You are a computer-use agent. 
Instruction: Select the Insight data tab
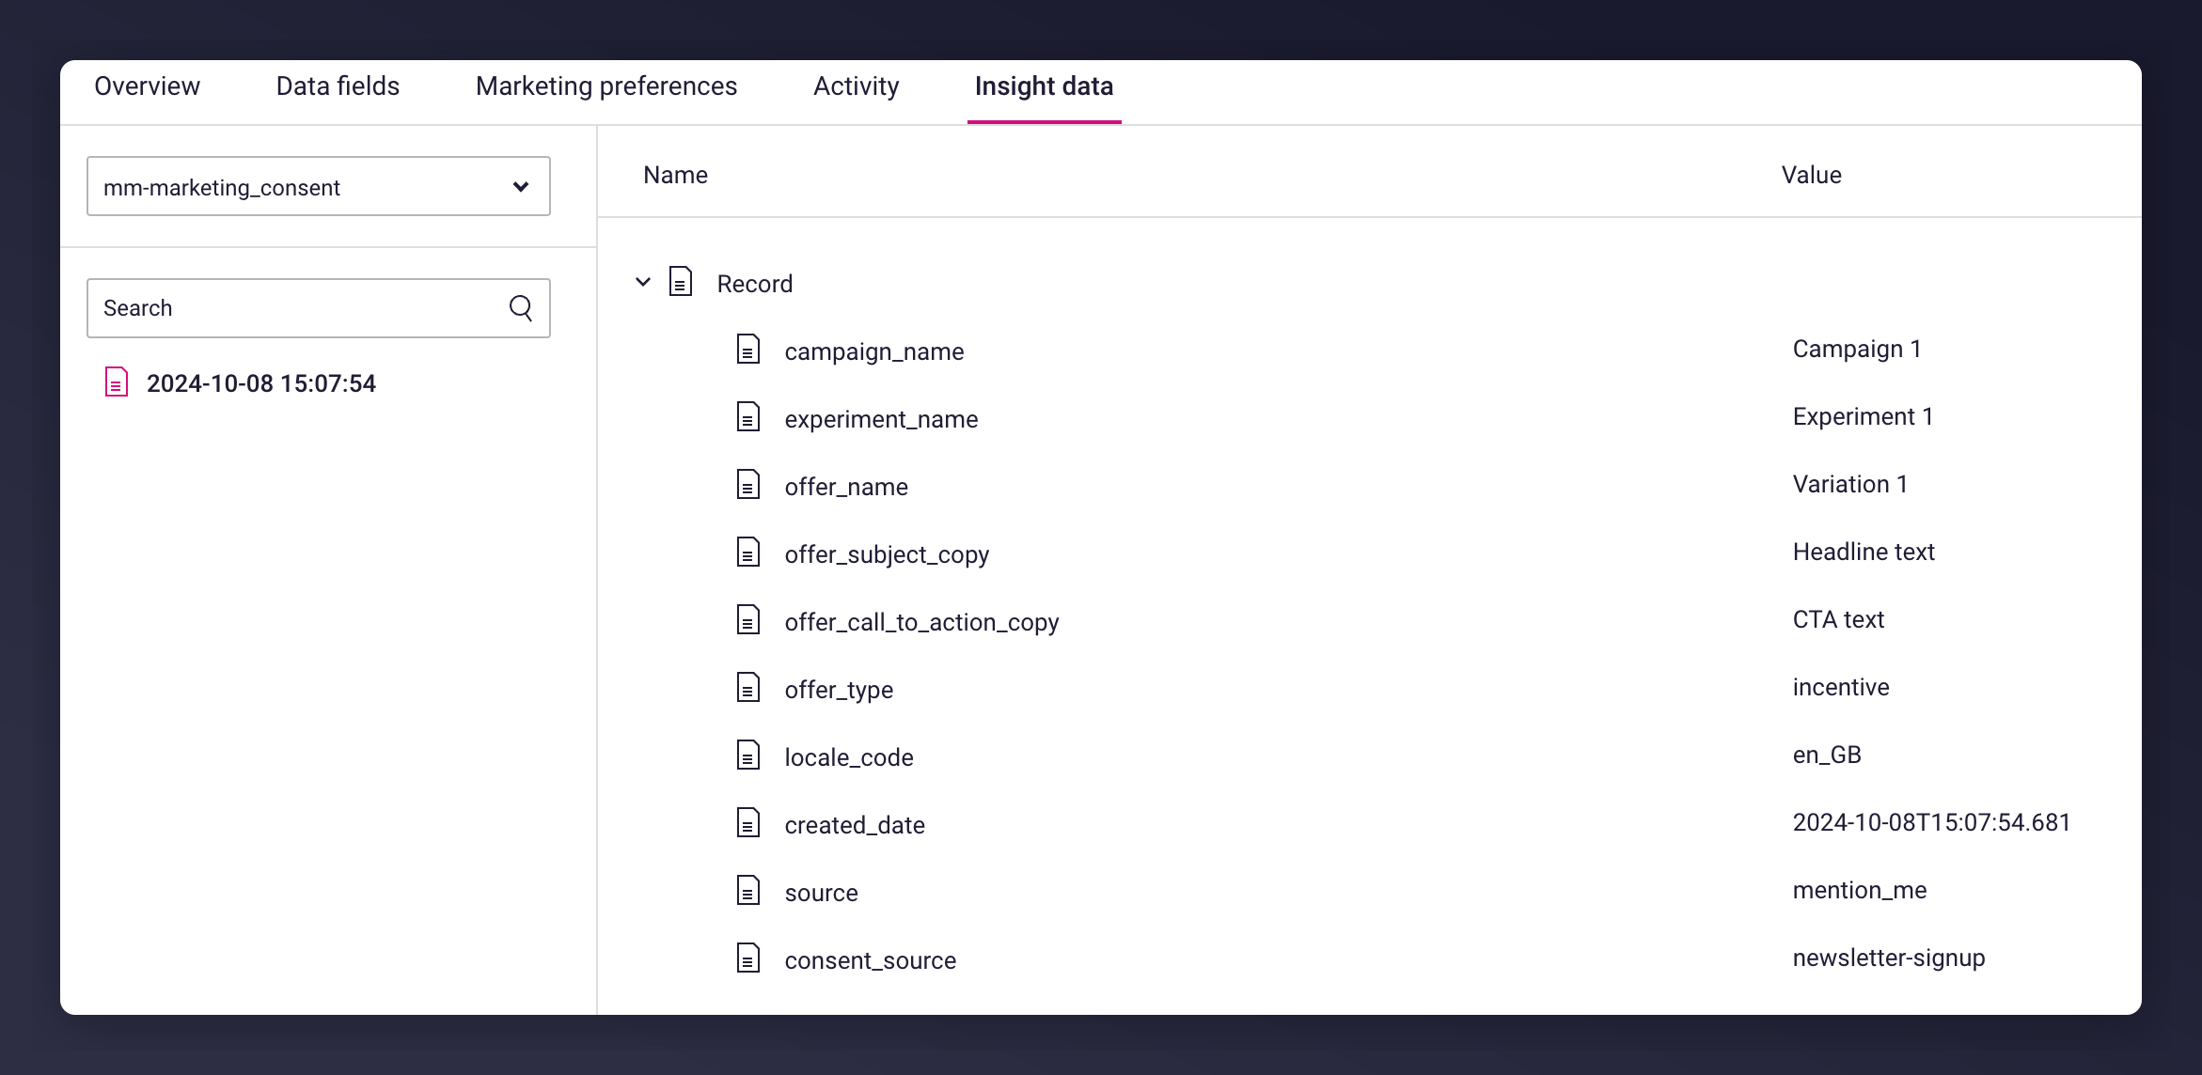1044,86
